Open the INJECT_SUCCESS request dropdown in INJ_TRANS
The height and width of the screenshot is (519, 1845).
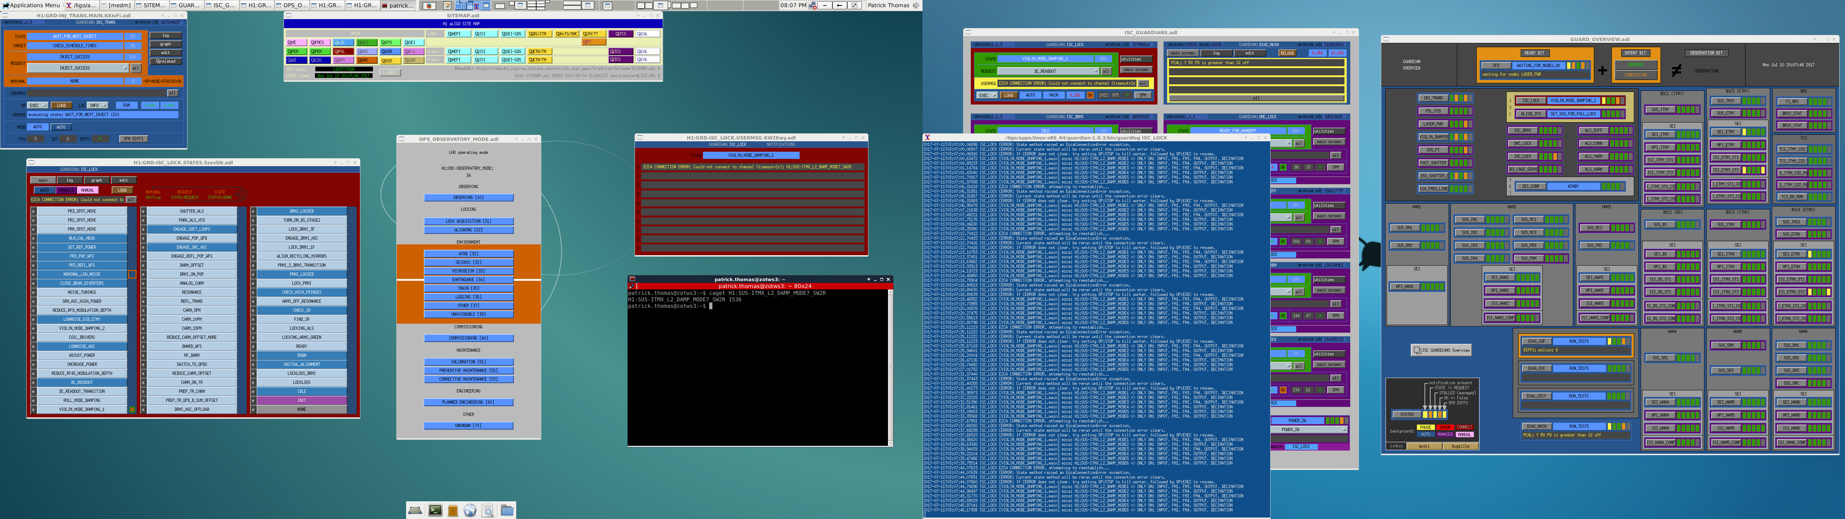[x=78, y=68]
